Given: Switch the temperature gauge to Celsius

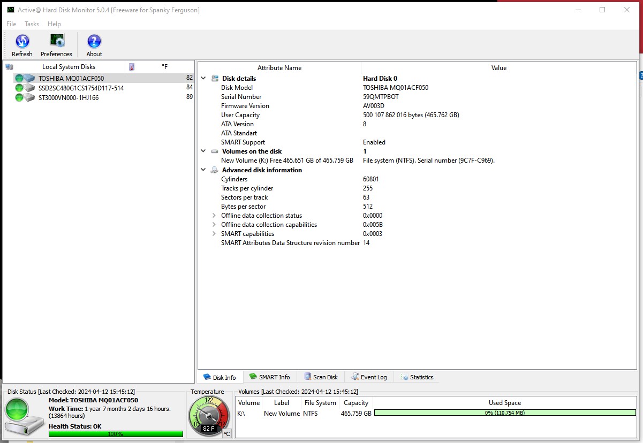Looking at the screenshot, I should pyautogui.click(x=227, y=434).
